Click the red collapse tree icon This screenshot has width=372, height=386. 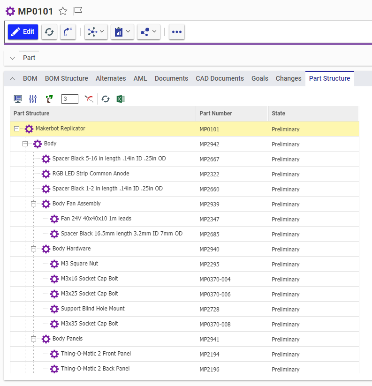tap(89, 99)
